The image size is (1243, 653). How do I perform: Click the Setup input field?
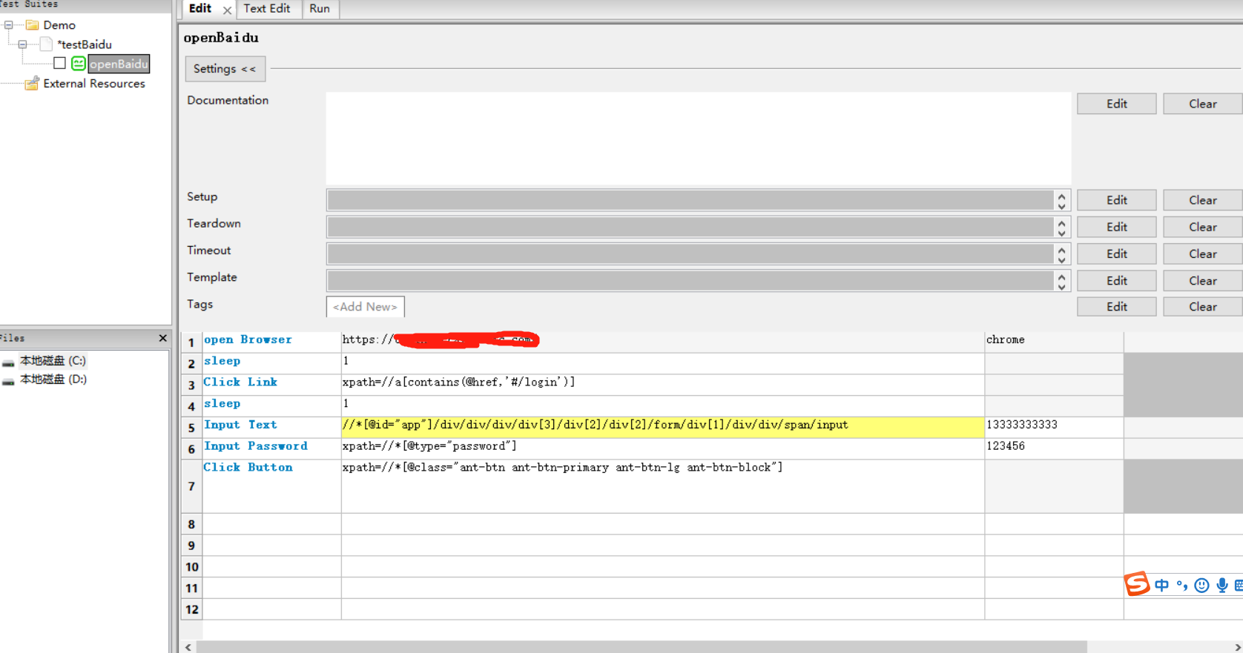click(690, 200)
